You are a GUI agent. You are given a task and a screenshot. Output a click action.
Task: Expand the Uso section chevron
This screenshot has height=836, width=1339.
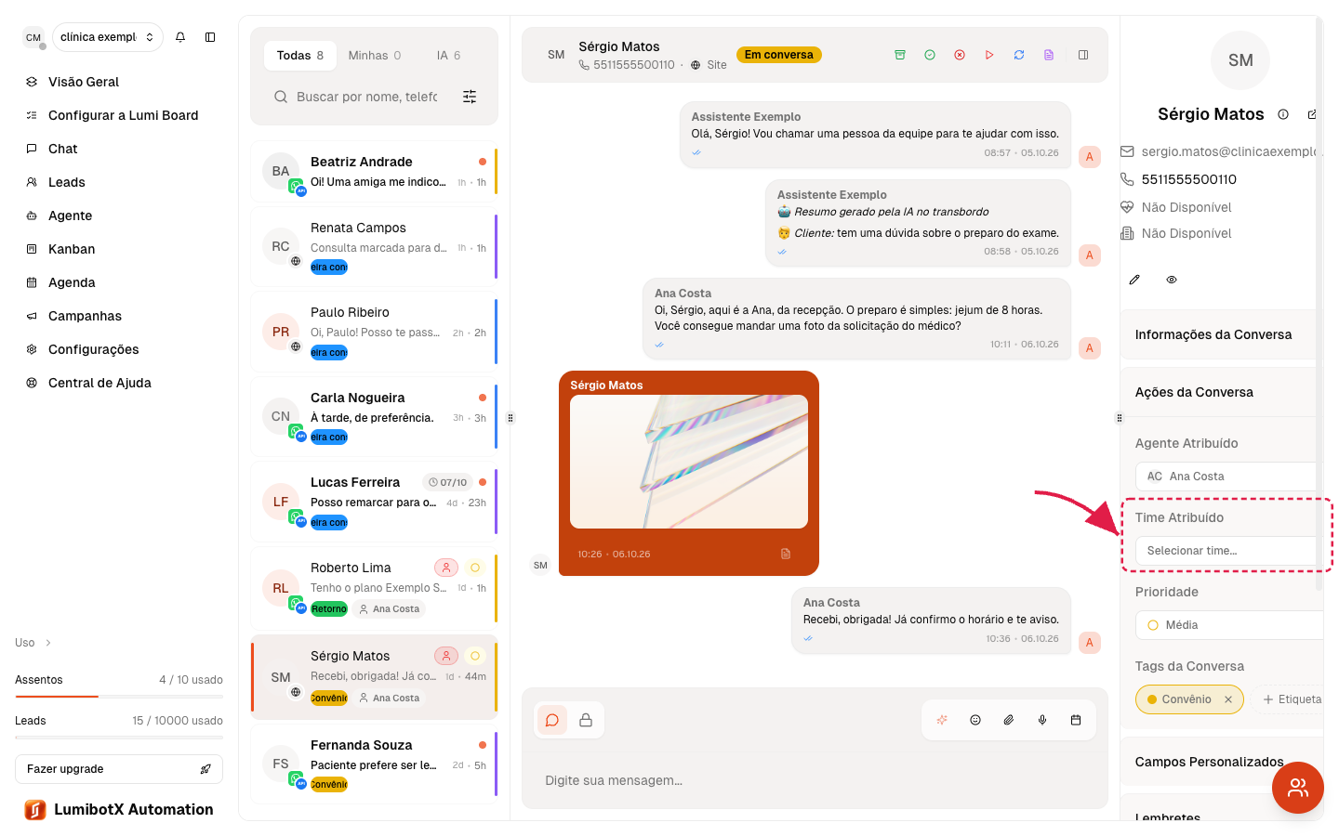[48, 643]
